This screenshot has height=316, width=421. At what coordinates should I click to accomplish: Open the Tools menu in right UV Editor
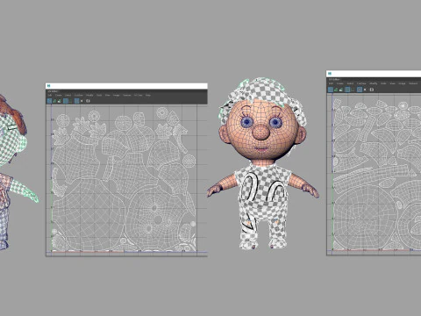coord(383,83)
